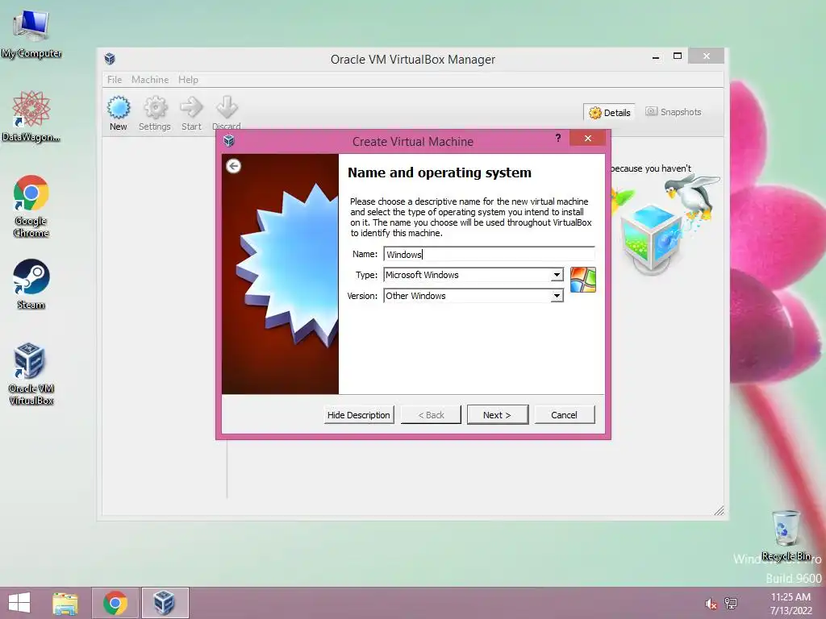Click the Windows OS logo icon
Viewport: 826px width, 619px height.
click(x=583, y=280)
